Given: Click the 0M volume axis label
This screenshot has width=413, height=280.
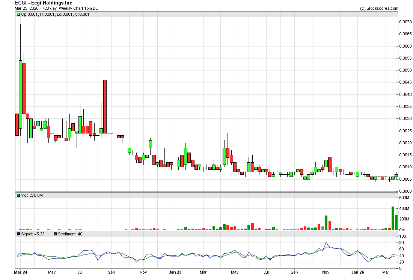Looking at the screenshot, I should point(402,230).
